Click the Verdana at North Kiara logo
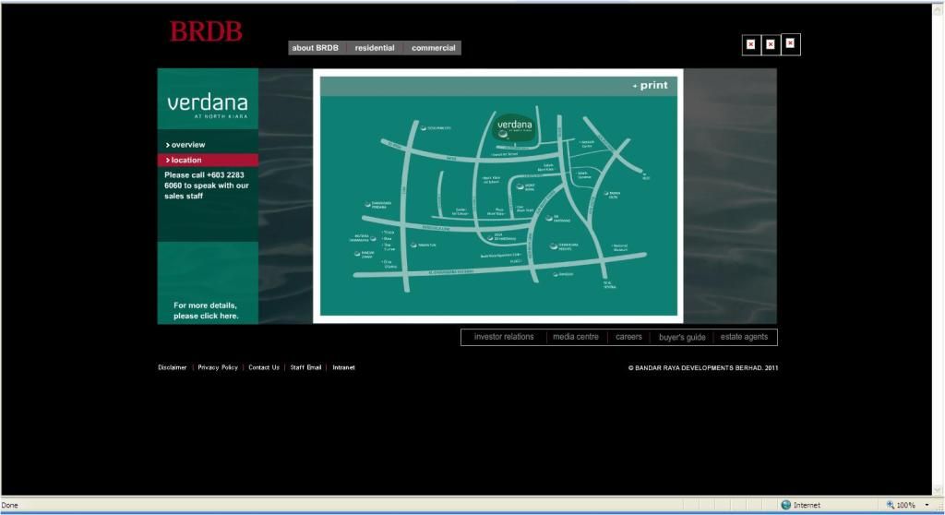 point(207,103)
